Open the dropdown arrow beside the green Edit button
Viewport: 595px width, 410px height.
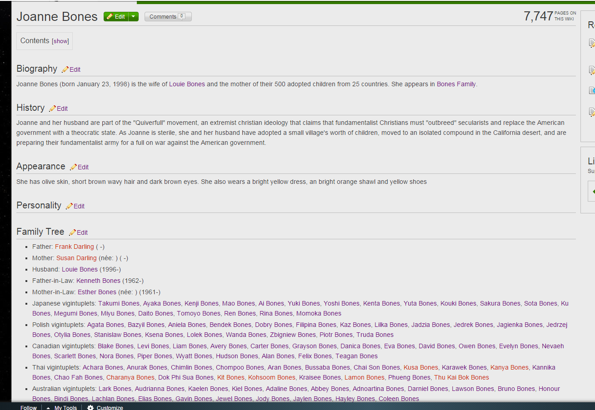(x=133, y=17)
